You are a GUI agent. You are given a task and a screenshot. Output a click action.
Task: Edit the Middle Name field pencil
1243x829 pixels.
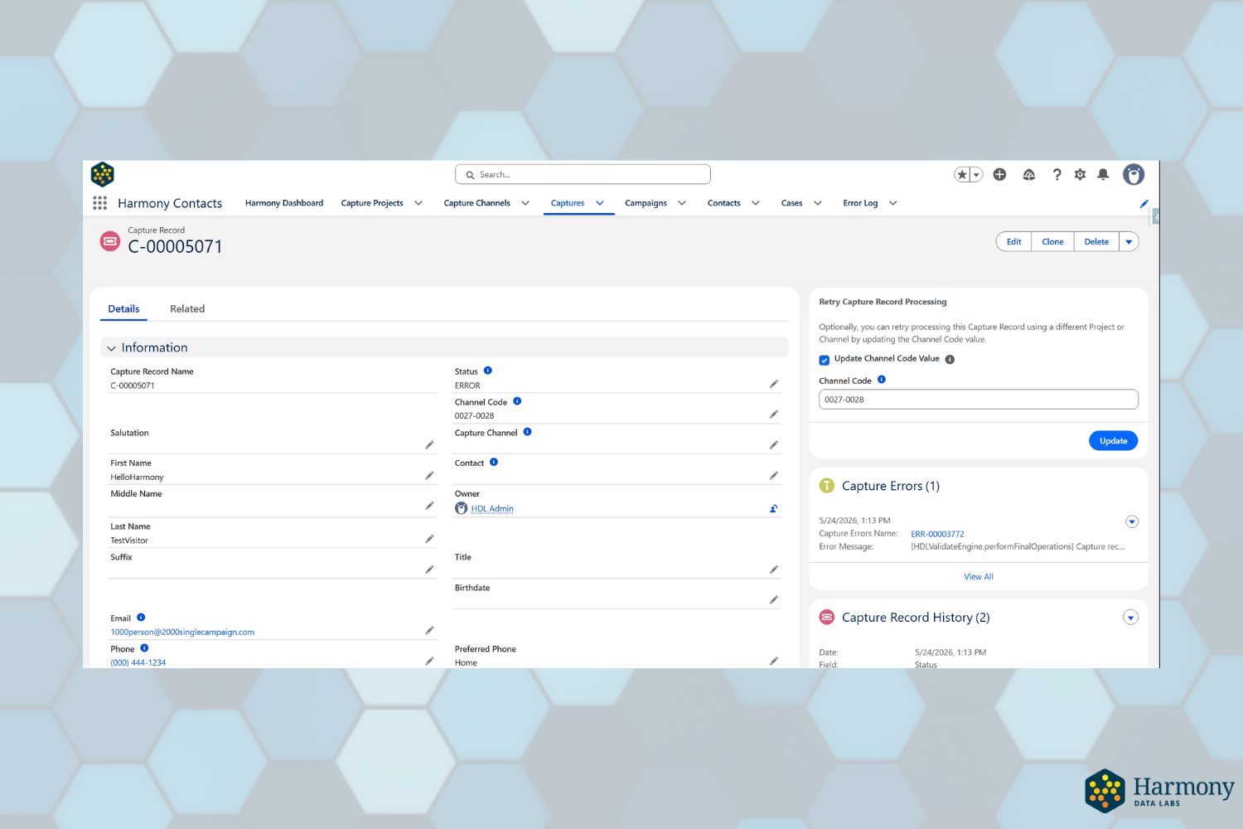(x=430, y=506)
